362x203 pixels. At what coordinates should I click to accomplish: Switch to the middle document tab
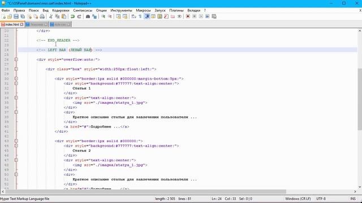pyautogui.click(x=36, y=24)
